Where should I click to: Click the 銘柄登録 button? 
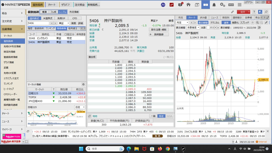pyautogui.click(x=159, y=34)
